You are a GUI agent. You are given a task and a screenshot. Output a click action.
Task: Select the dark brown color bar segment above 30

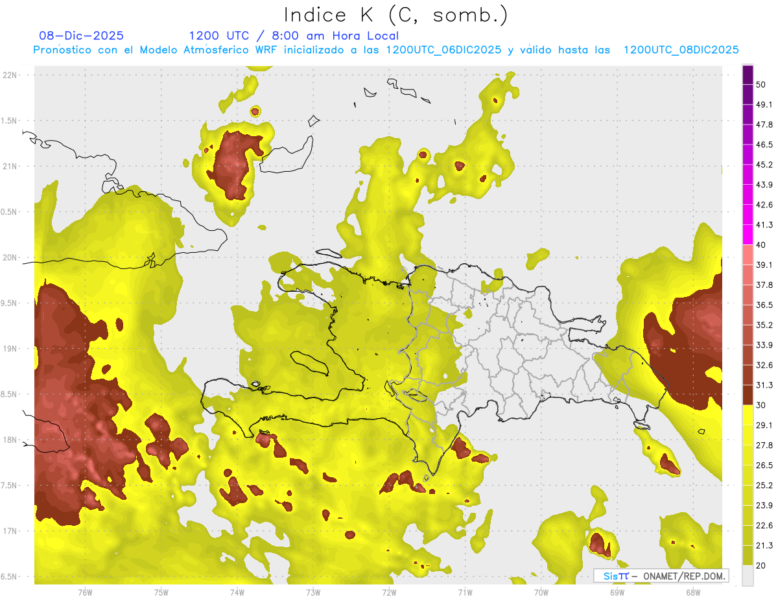[x=748, y=395]
